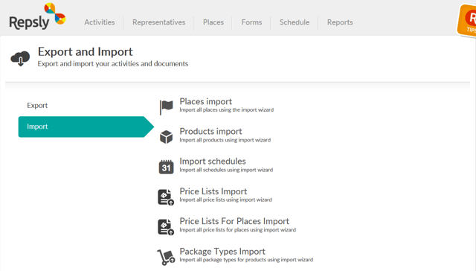This screenshot has width=476, height=271.
Task: Click 'Import all schedules using import wizard' text
Action: coord(226,170)
